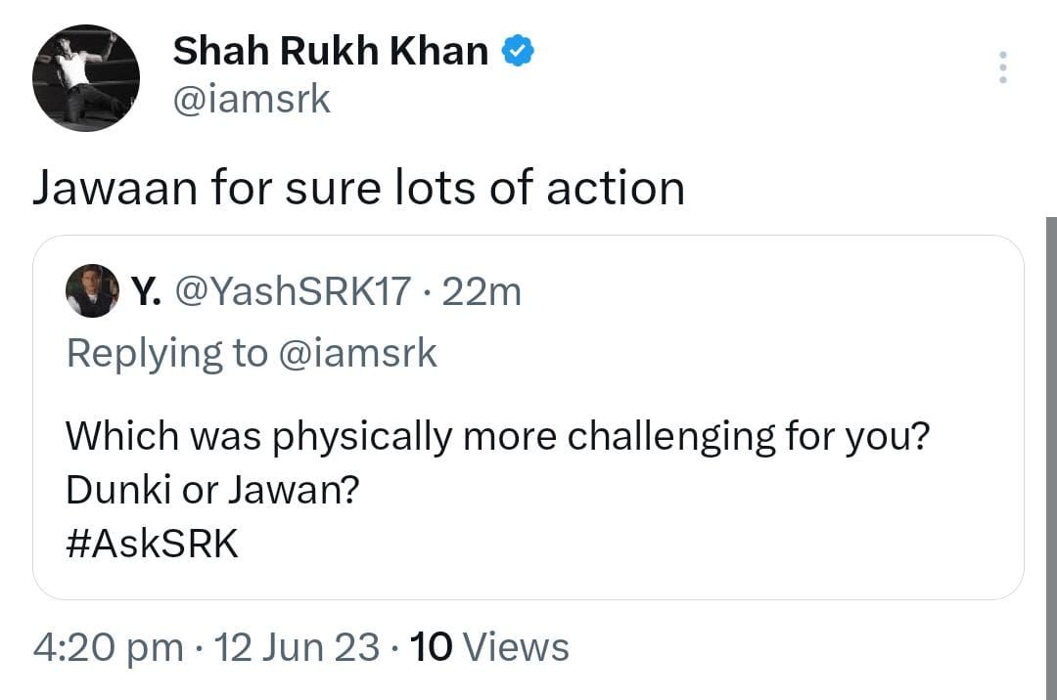Open the Shah Rukh Khan display name
Image resolution: width=1057 pixels, height=700 pixels.
click(330, 51)
